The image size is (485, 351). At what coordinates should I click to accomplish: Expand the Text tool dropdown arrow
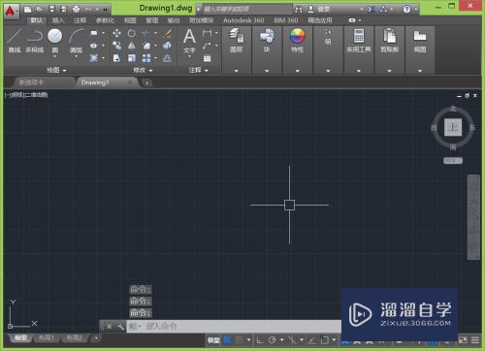[x=189, y=57]
